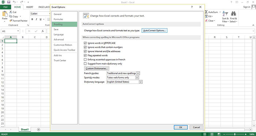The width and height of the screenshot is (256, 136).
Task: Select Language category in Excel Options
Action: coord(59,34)
